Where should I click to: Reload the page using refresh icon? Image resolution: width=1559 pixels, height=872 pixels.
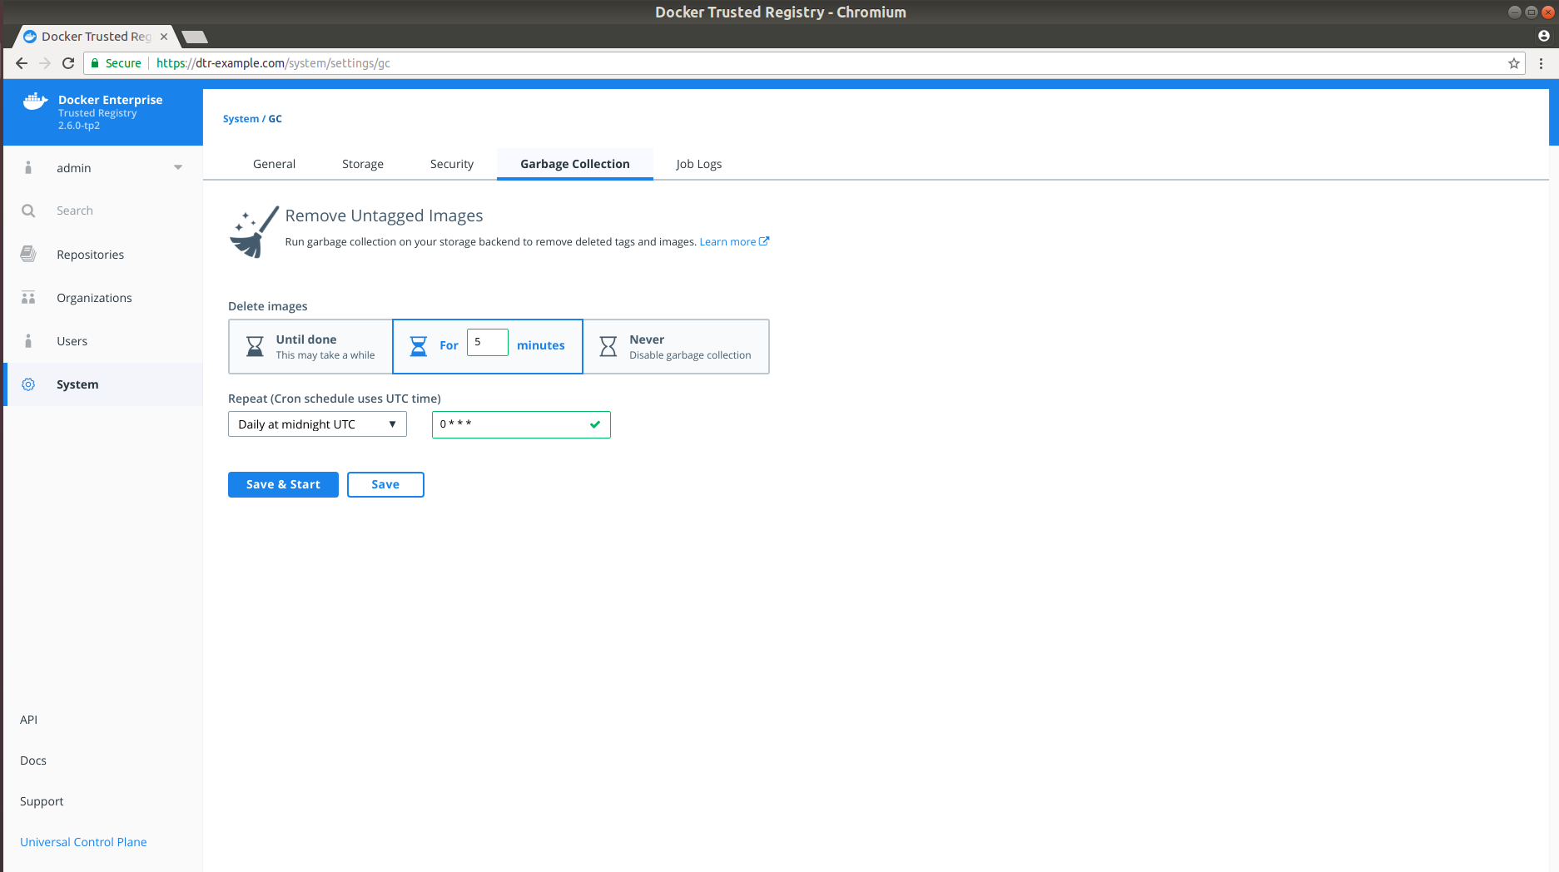click(x=68, y=63)
